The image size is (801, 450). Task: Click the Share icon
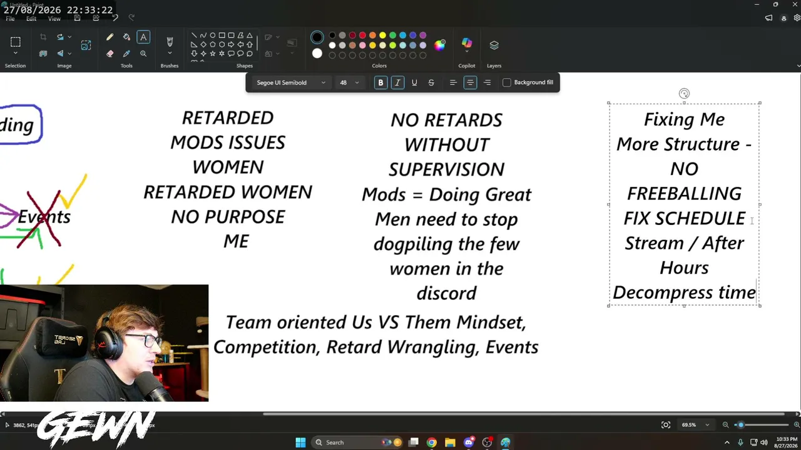96,17
